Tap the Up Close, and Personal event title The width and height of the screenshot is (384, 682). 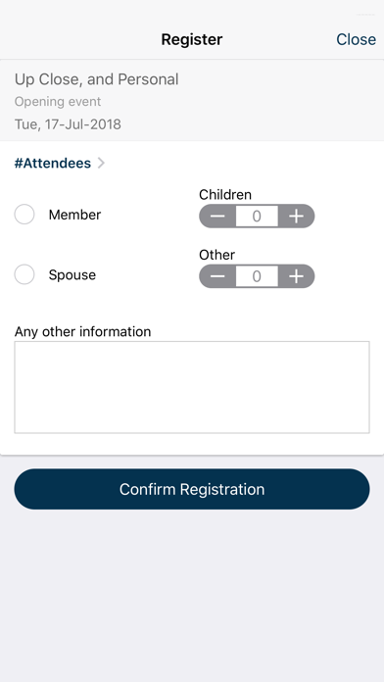[x=97, y=79]
